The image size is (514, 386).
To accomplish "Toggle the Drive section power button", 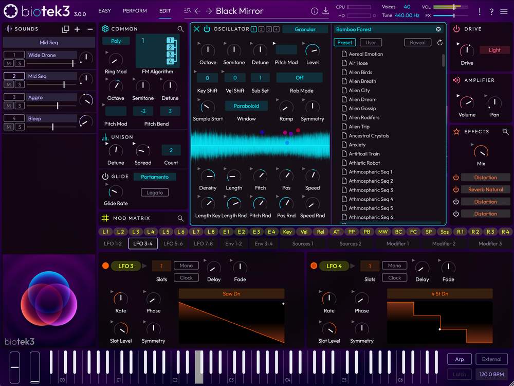I will 456,29.
